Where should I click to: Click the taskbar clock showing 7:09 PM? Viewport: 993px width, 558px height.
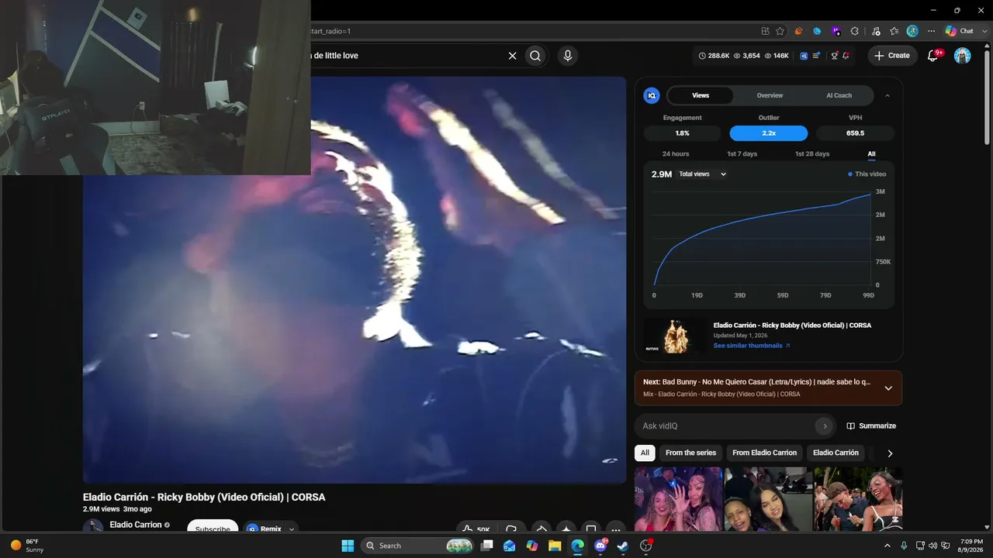(x=971, y=546)
